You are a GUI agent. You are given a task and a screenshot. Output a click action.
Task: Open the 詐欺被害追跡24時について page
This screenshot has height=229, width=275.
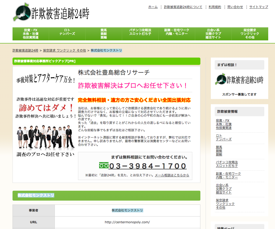pyautogui.click(x=183, y=7)
